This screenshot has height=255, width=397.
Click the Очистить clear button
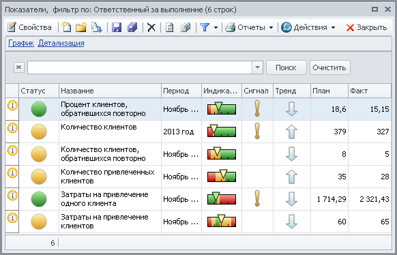(330, 67)
